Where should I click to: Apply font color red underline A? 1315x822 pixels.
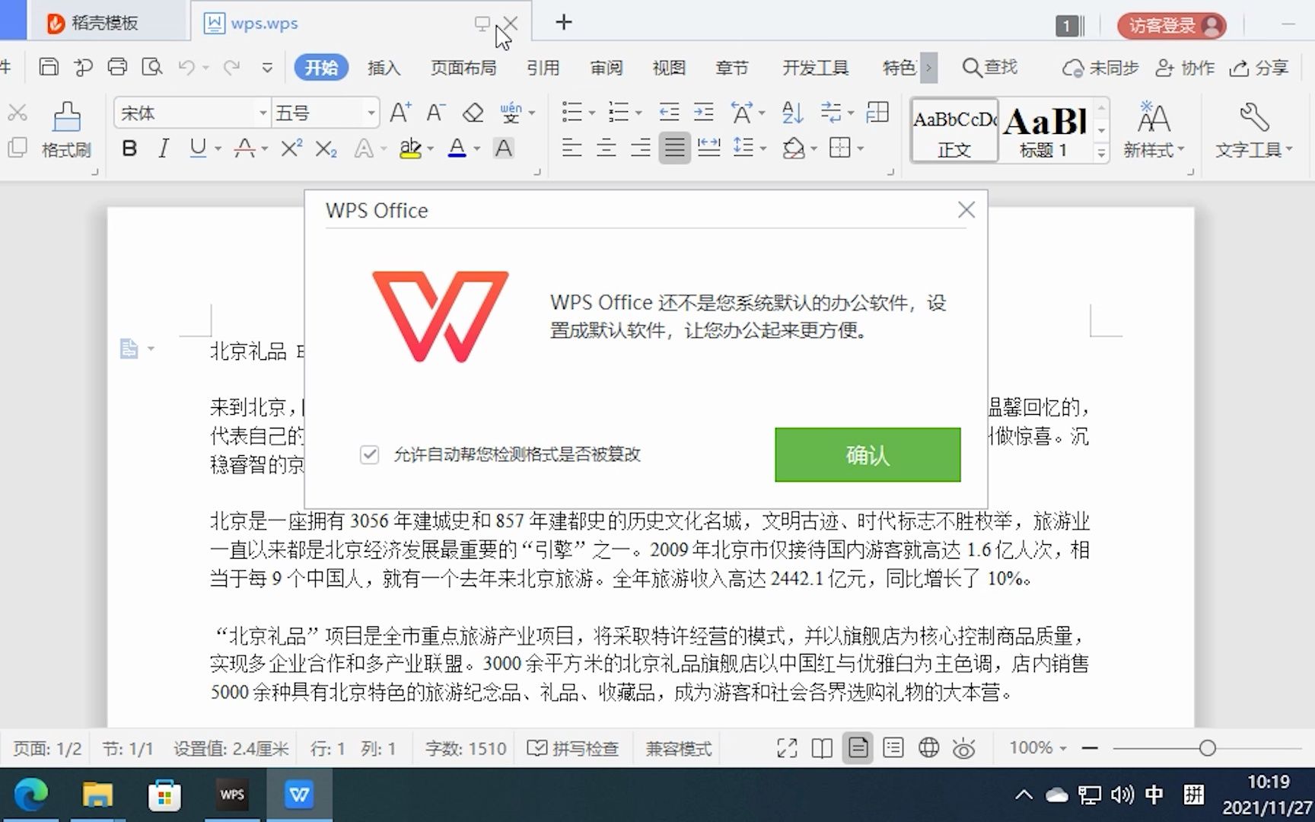pos(457,148)
